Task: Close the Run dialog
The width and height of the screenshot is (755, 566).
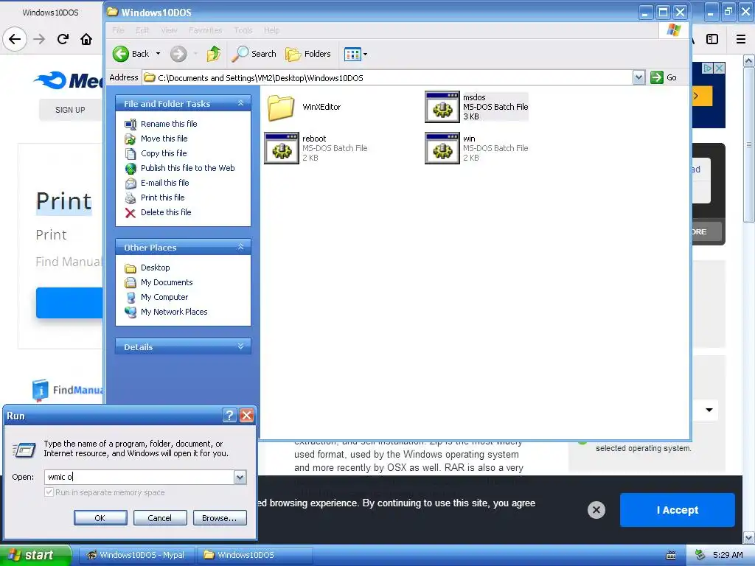Action: 246,416
